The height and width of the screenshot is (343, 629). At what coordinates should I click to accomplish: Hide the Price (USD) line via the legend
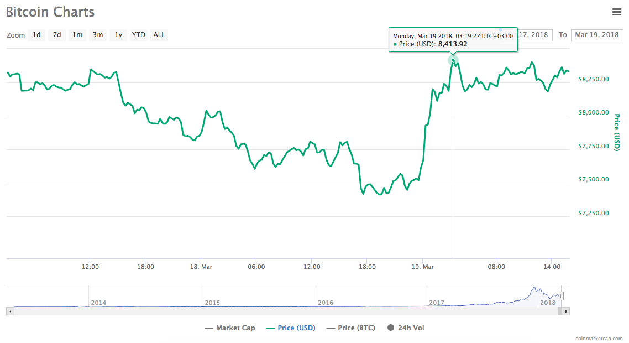tap(291, 328)
